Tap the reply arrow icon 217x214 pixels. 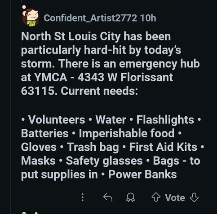click(108, 197)
